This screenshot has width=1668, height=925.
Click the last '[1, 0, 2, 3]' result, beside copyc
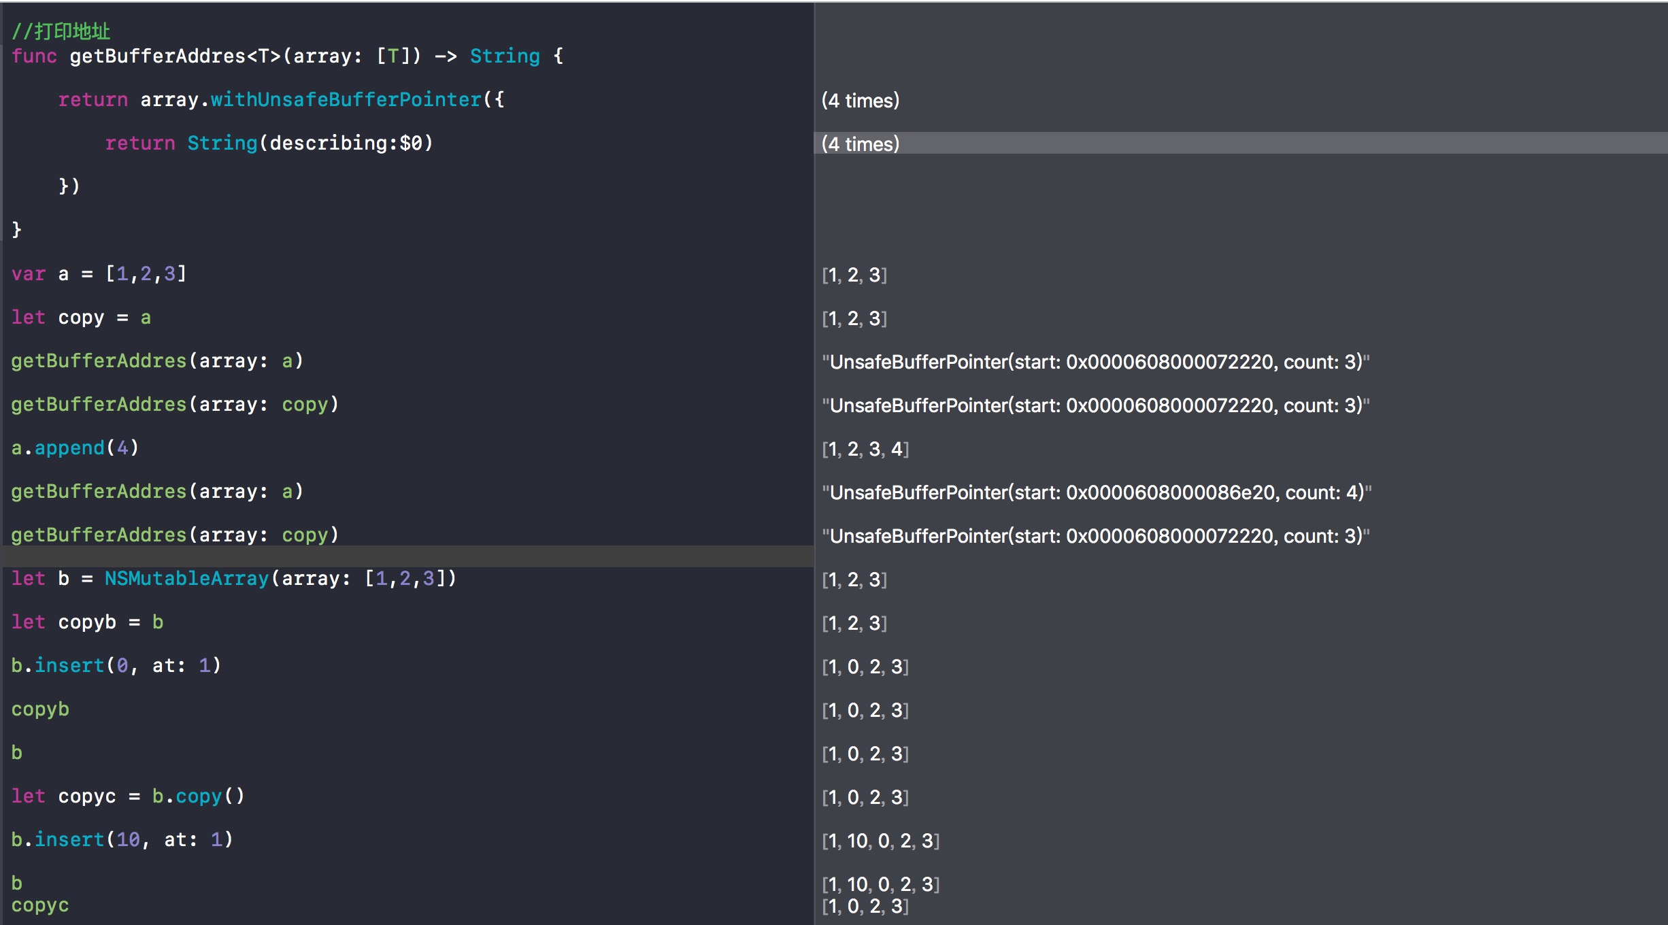tap(865, 906)
